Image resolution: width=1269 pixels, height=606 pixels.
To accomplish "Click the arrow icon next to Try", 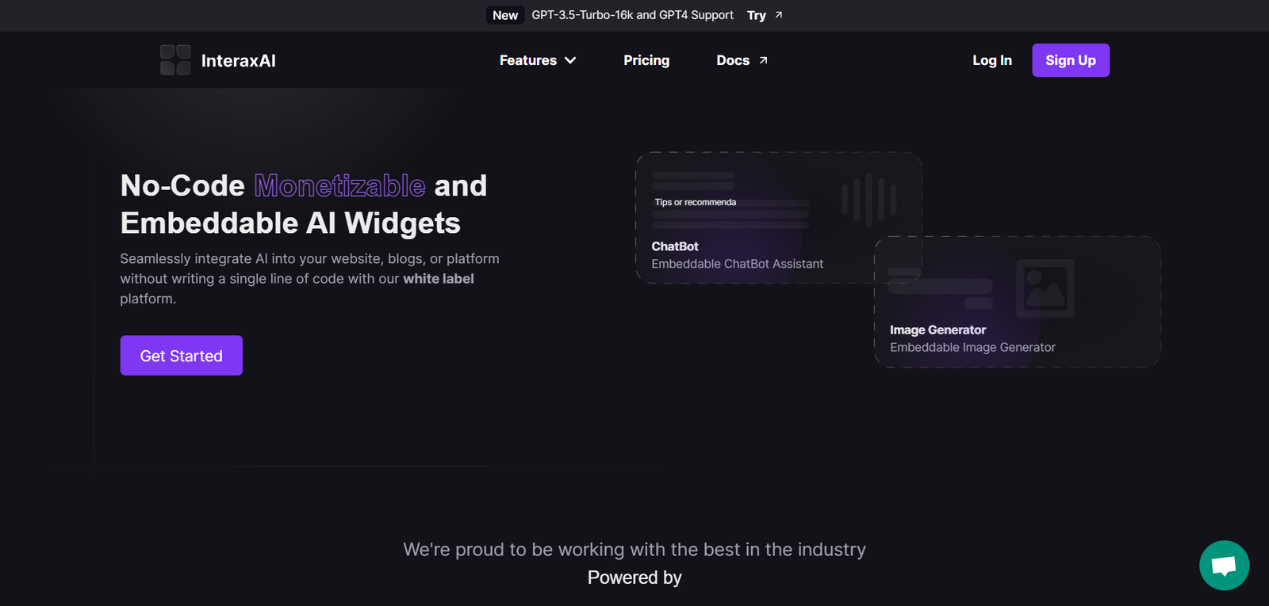I will click(x=779, y=15).
